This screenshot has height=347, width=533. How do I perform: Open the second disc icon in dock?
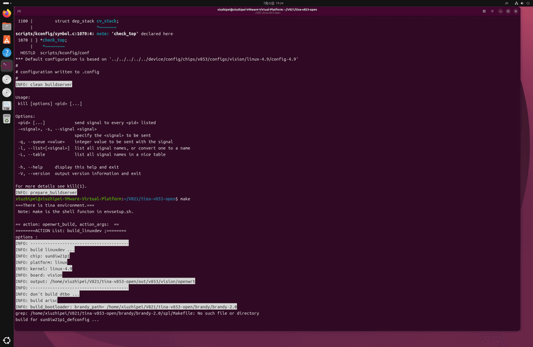(x=7, y=93)
